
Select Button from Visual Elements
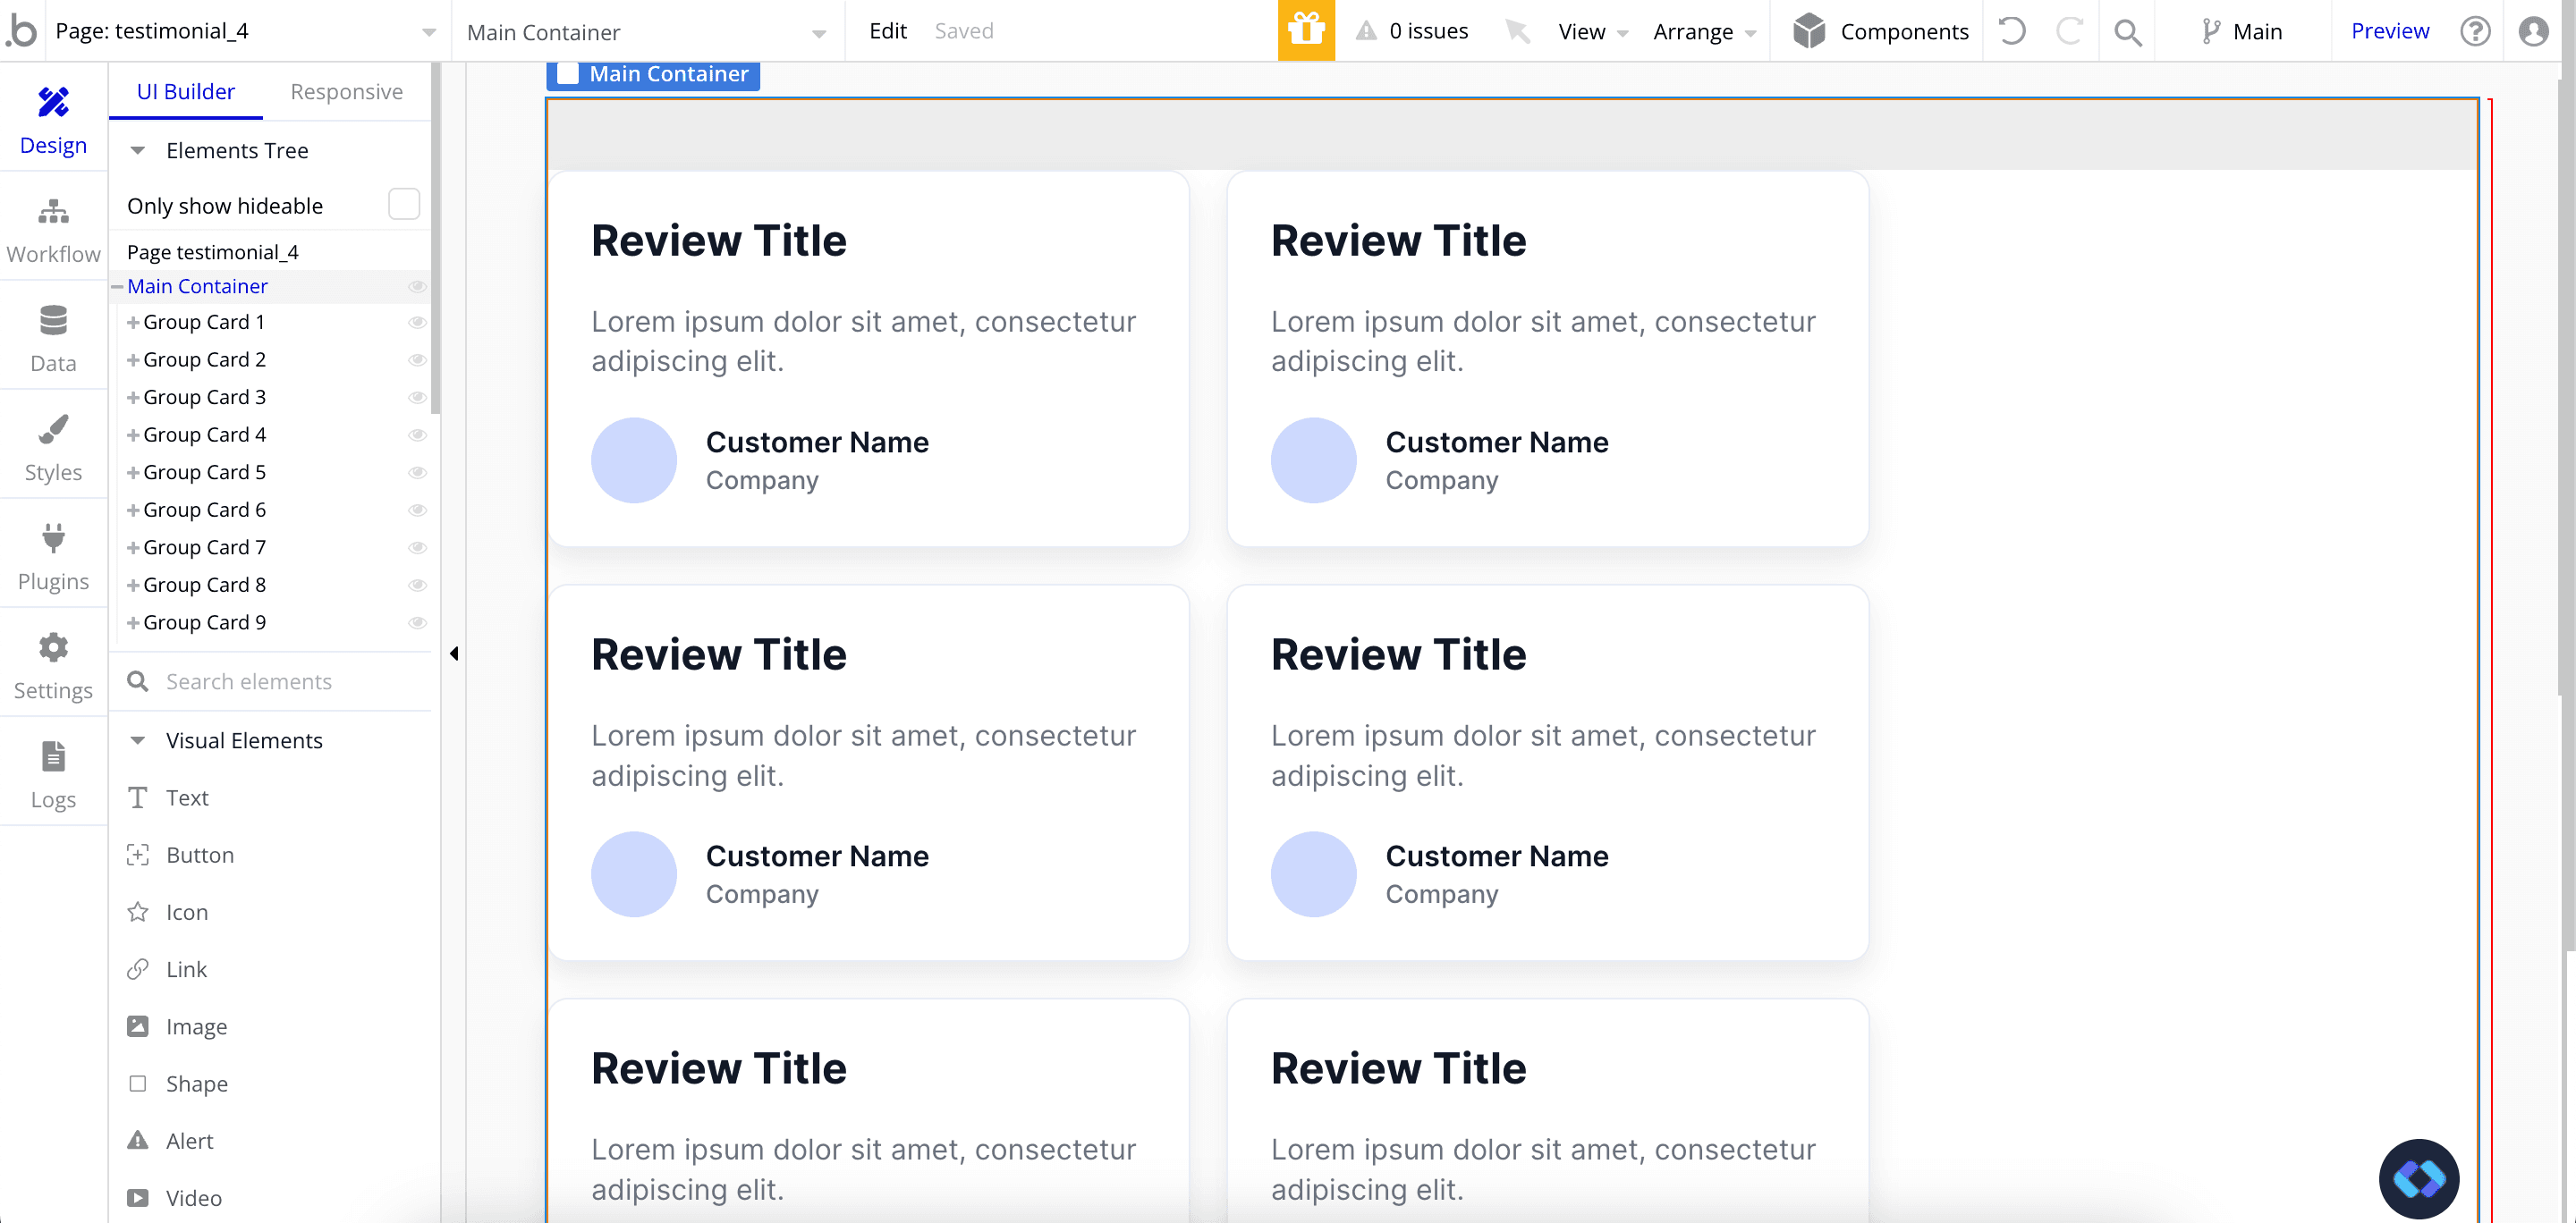click(199, 855)
